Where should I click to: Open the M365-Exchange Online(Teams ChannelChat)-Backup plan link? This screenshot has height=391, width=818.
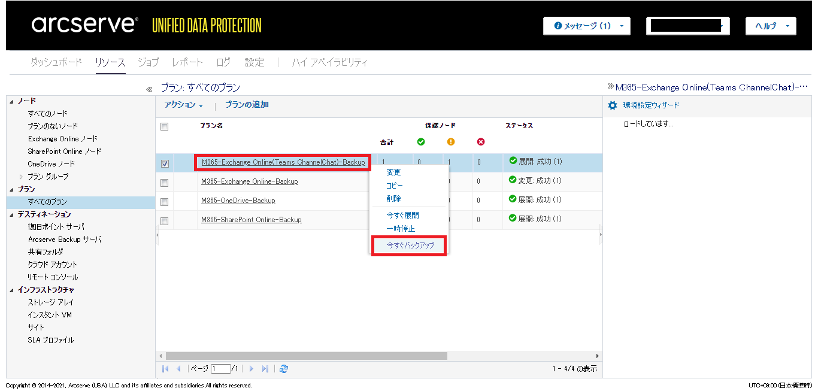click(283, 162)
